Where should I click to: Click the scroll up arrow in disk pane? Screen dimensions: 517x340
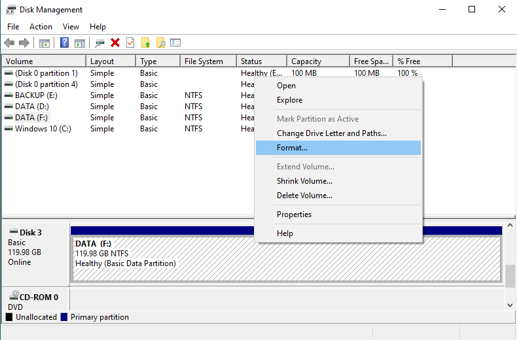click(510, 226)
